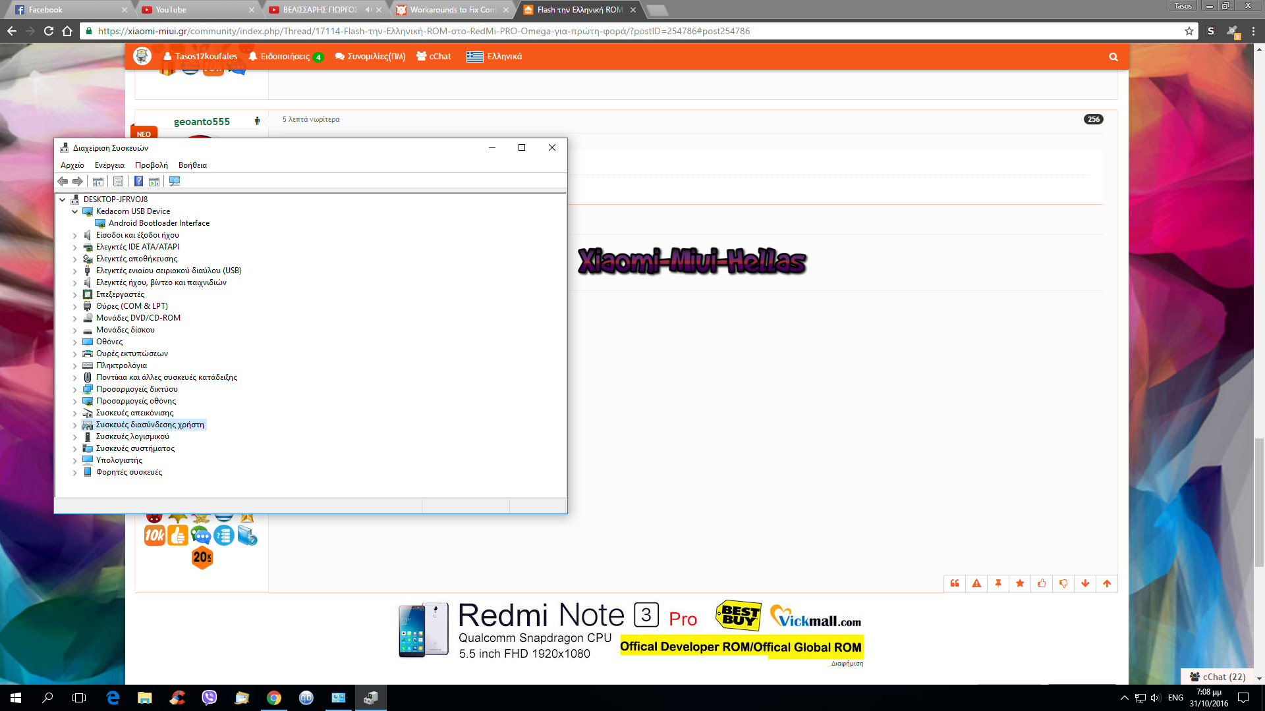The image size is (1265, 711).
Task: Select the Android Bootloader Interface device
Action: [x=159, y=223]
